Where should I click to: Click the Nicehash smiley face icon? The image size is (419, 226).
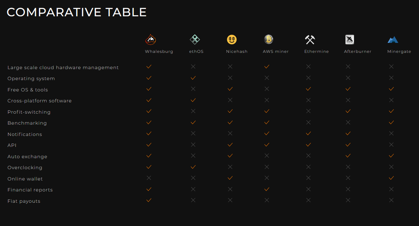point(232,40)
